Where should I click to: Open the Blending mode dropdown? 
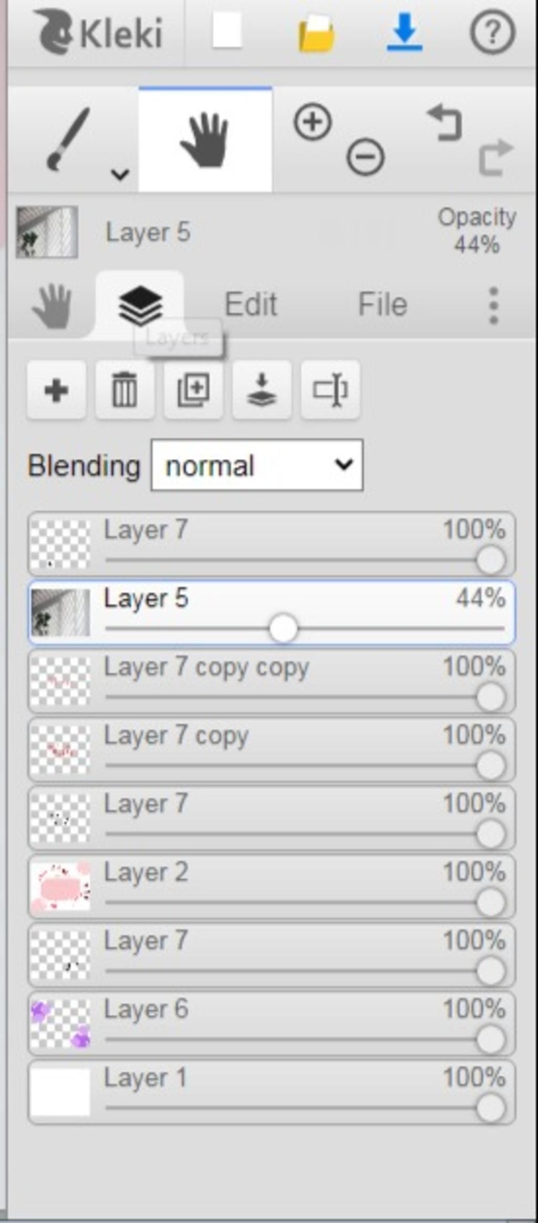[x=257, y=465]
